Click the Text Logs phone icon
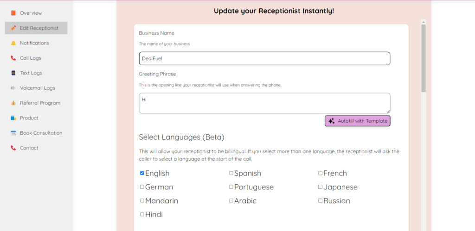The height and width of the screenshot is (231, 475). pyautogui.click(x=13, y=73)
